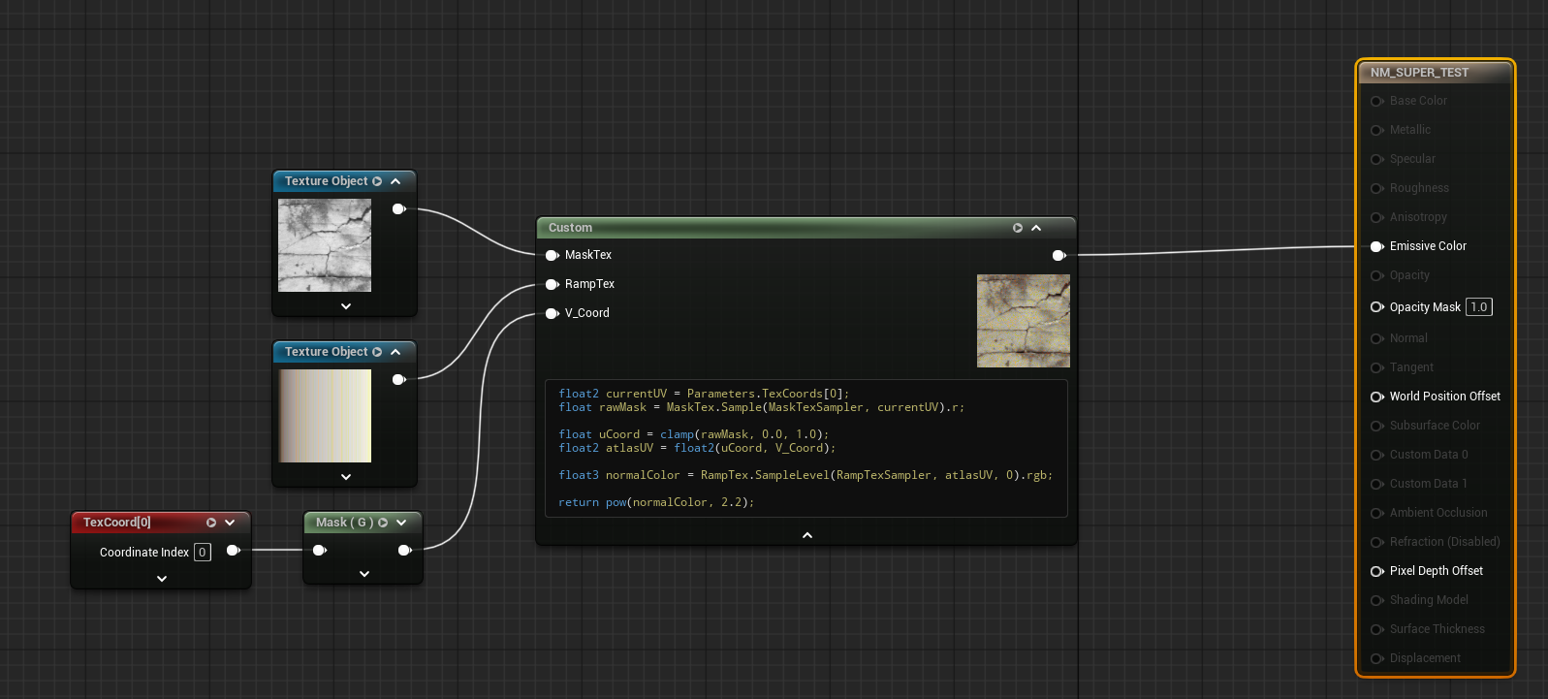Click the Coordinate Index value box
This screenshot has height=699, width=1548.
click(x=203, y=552)
